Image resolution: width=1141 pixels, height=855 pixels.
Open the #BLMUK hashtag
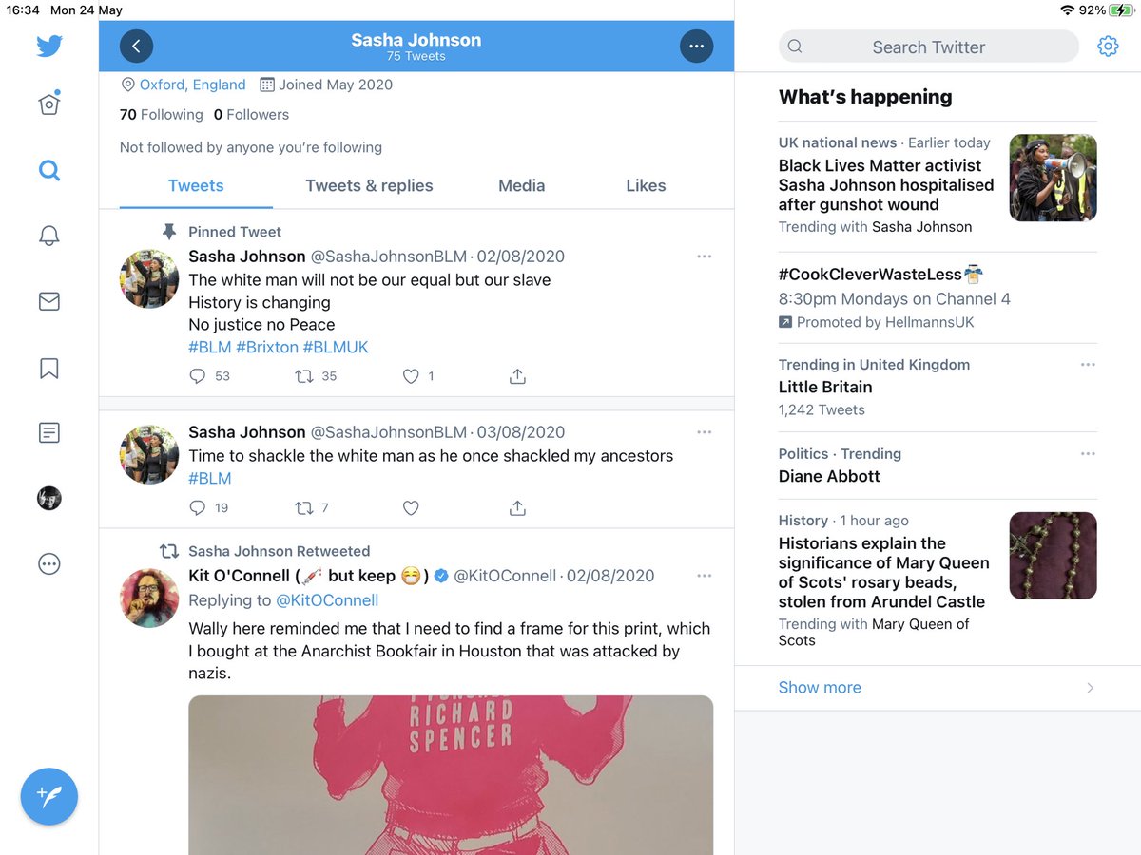click(336, 347)
